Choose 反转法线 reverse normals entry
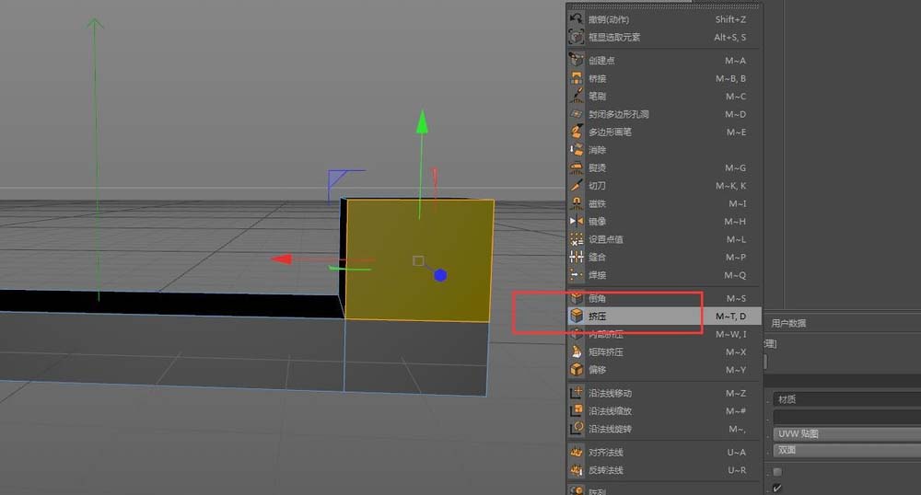Screen dimensions: 921x495 (664, 470)
